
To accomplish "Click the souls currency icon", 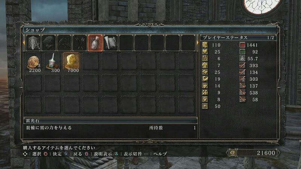I will click(x=233, y=153).
